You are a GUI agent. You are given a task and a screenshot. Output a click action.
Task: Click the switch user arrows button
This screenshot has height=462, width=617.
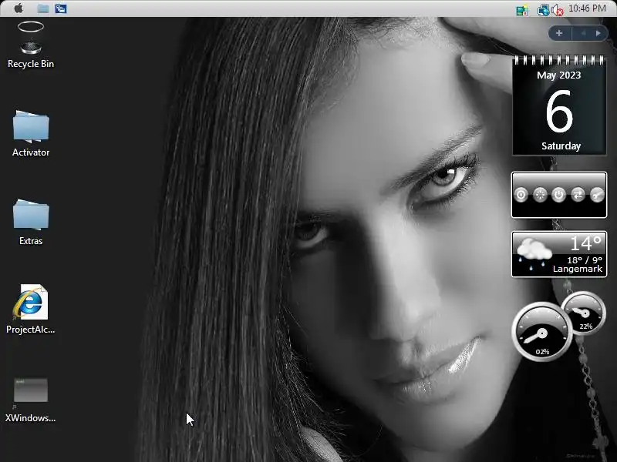[578, 195]
